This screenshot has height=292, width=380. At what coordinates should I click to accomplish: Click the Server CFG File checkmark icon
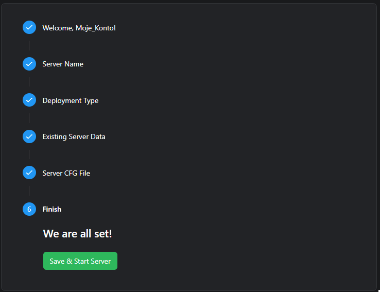[29, 173]
